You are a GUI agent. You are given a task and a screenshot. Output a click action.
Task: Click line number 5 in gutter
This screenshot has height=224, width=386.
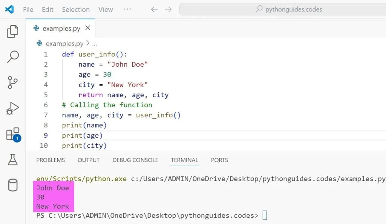coord(46,95)
